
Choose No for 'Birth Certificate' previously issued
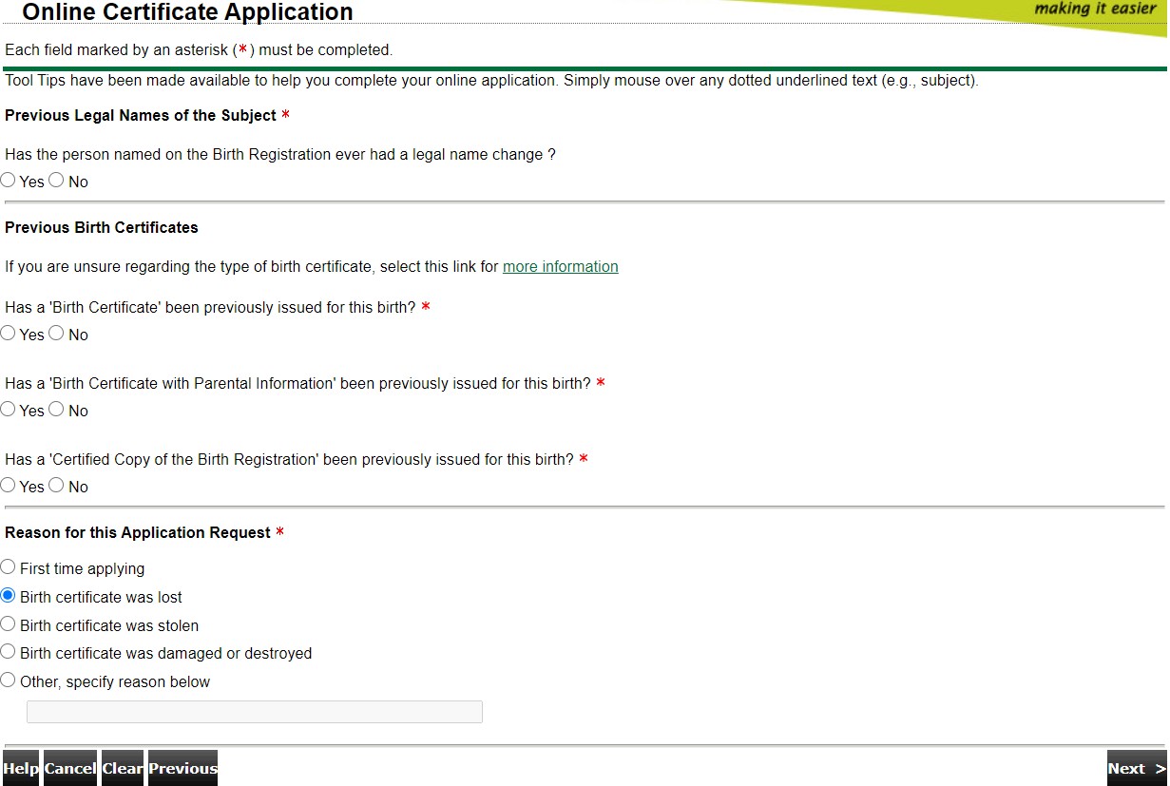click(56, 333)
